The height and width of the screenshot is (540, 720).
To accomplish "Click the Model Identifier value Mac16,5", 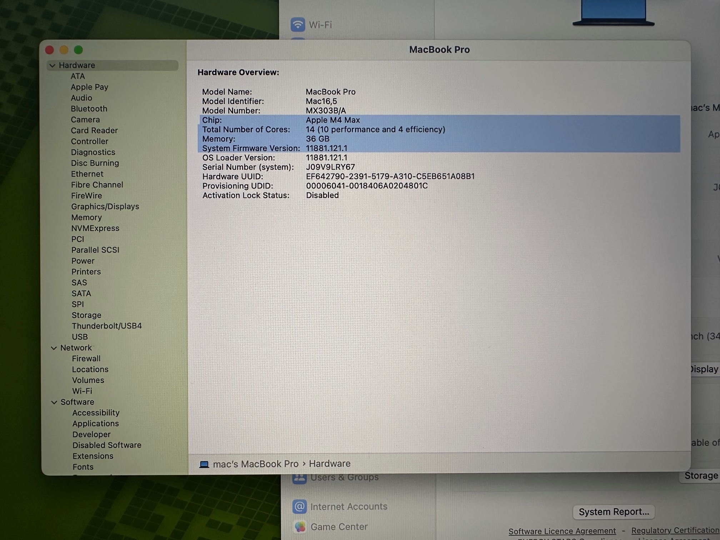I will (321, 101).
